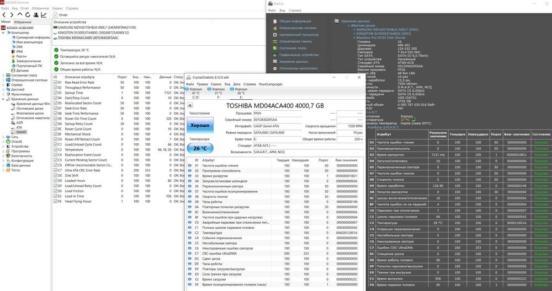This screenshot has height=291, width=552.
Task: Click Описание атрибута column header in AIDA64
Action: click(79, 77)
